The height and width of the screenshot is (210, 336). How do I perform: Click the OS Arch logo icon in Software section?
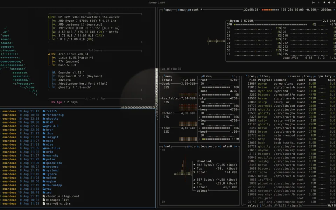tap(49, 54)
